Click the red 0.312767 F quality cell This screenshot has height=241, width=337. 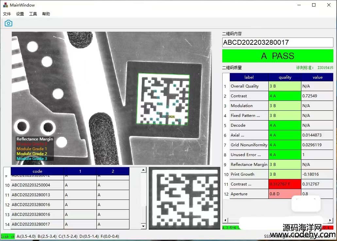coord(285,184)
